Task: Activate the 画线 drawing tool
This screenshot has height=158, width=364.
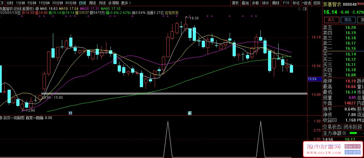Action: click(x=276, y=3)
